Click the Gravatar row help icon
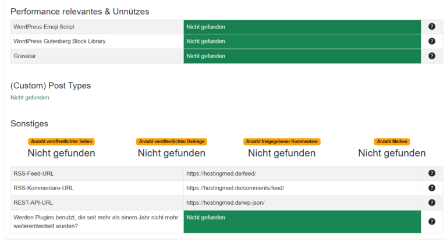Image resolution: width=447 pixels, height=242 pixels. click(432, 56)
